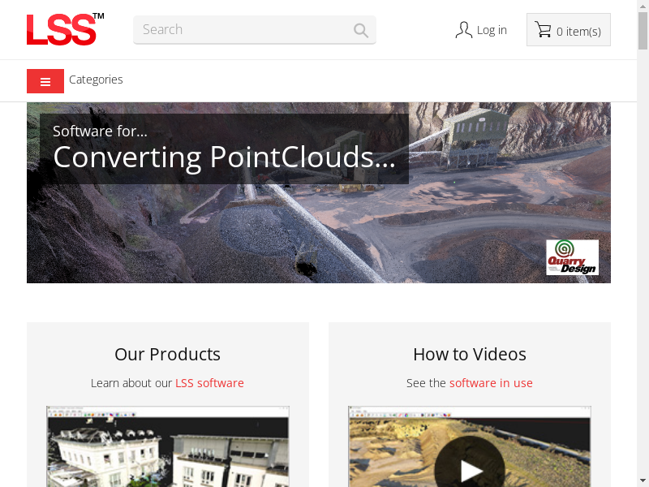Click the user profile icon
This screenshot has width=649, height=487.
463,30
